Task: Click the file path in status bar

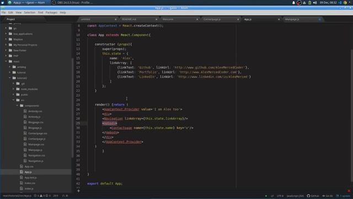Action: (x=17, y=196)
